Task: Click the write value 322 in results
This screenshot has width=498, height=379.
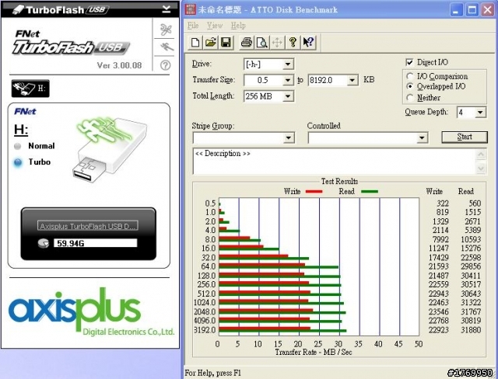Action: 443,203
